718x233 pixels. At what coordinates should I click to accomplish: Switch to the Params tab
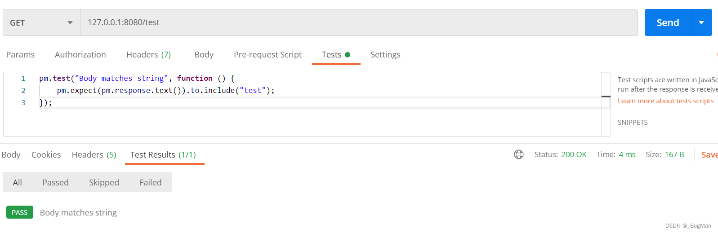20,55
